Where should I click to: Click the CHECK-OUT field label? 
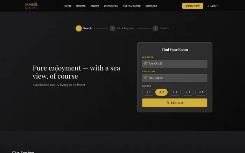pos(149,72)
